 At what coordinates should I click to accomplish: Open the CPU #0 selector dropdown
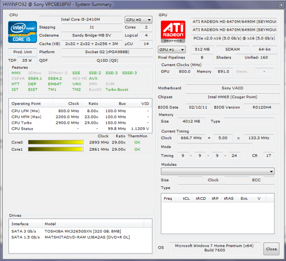coord(139,20)
